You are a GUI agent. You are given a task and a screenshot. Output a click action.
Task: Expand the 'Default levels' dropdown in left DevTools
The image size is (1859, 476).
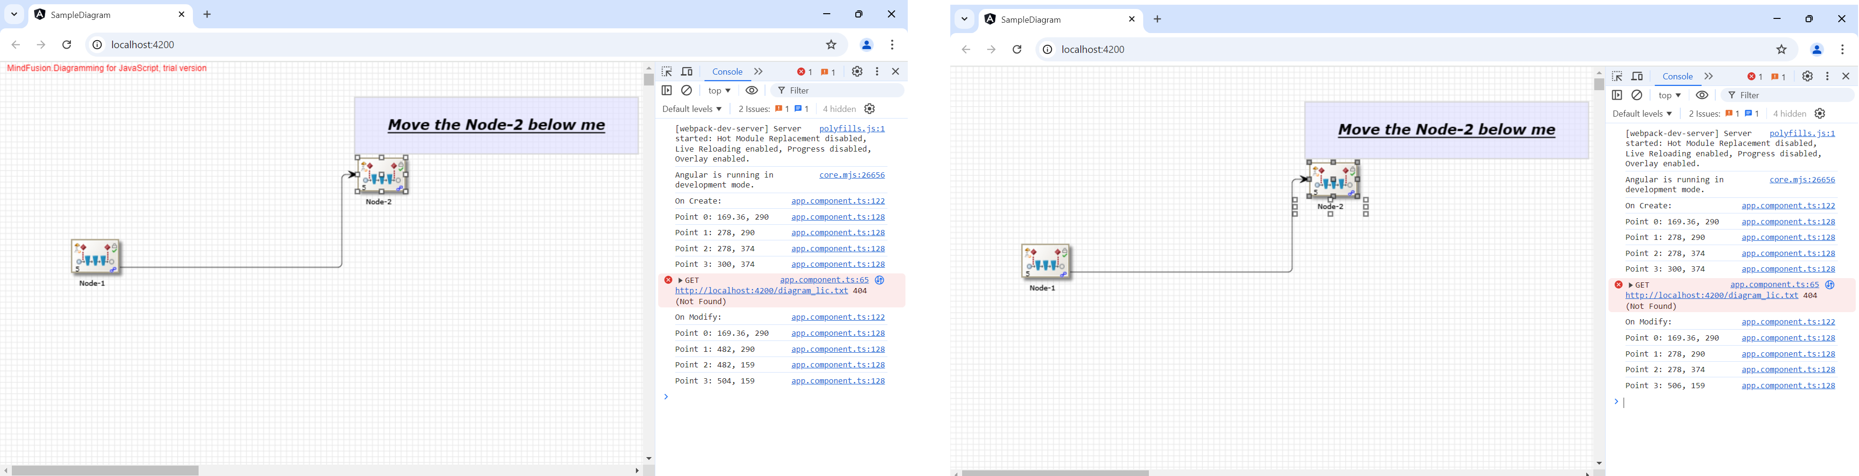(691, 110)
